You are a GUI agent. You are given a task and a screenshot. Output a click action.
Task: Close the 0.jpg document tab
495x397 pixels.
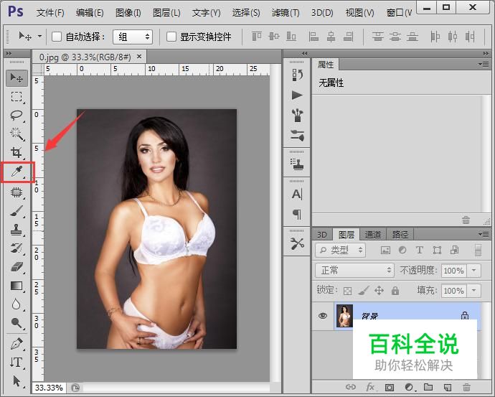coord(139,57)
